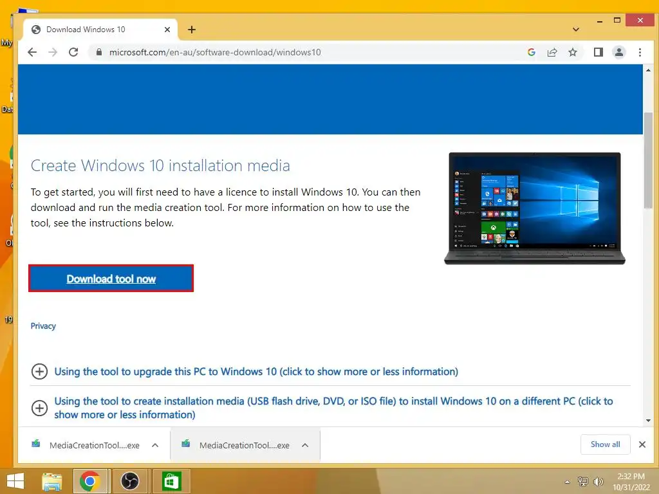Click Show all downloads button

point(605,444)
